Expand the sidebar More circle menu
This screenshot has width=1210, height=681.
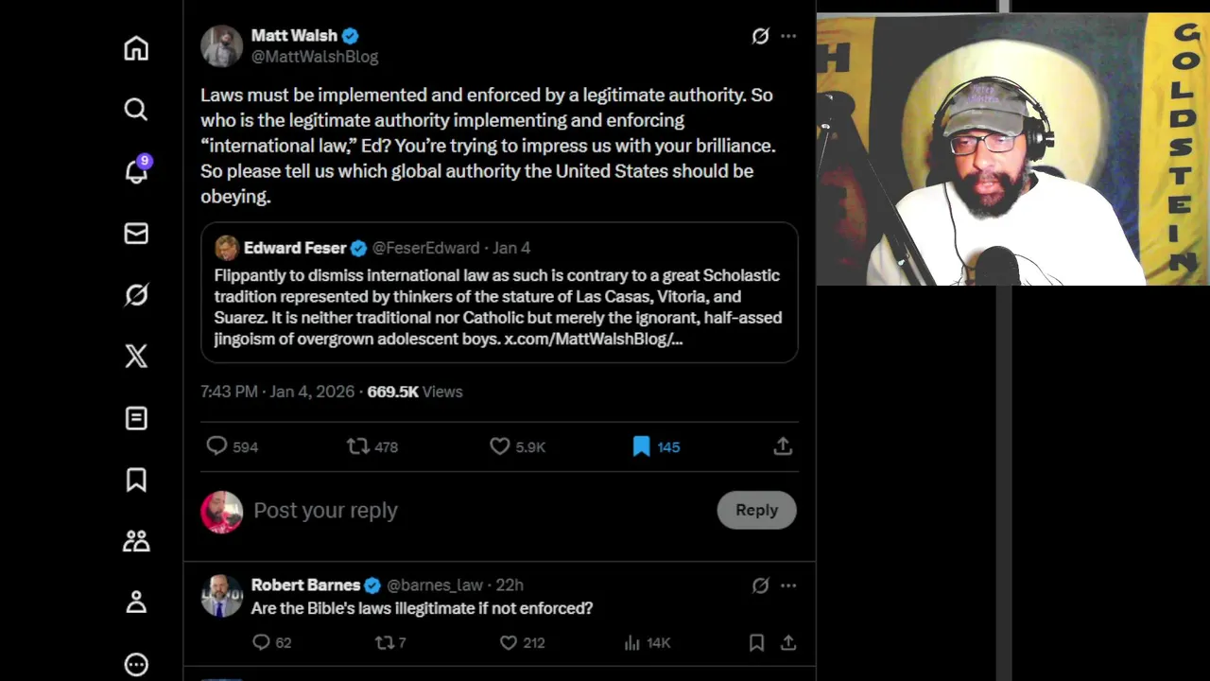136,664
